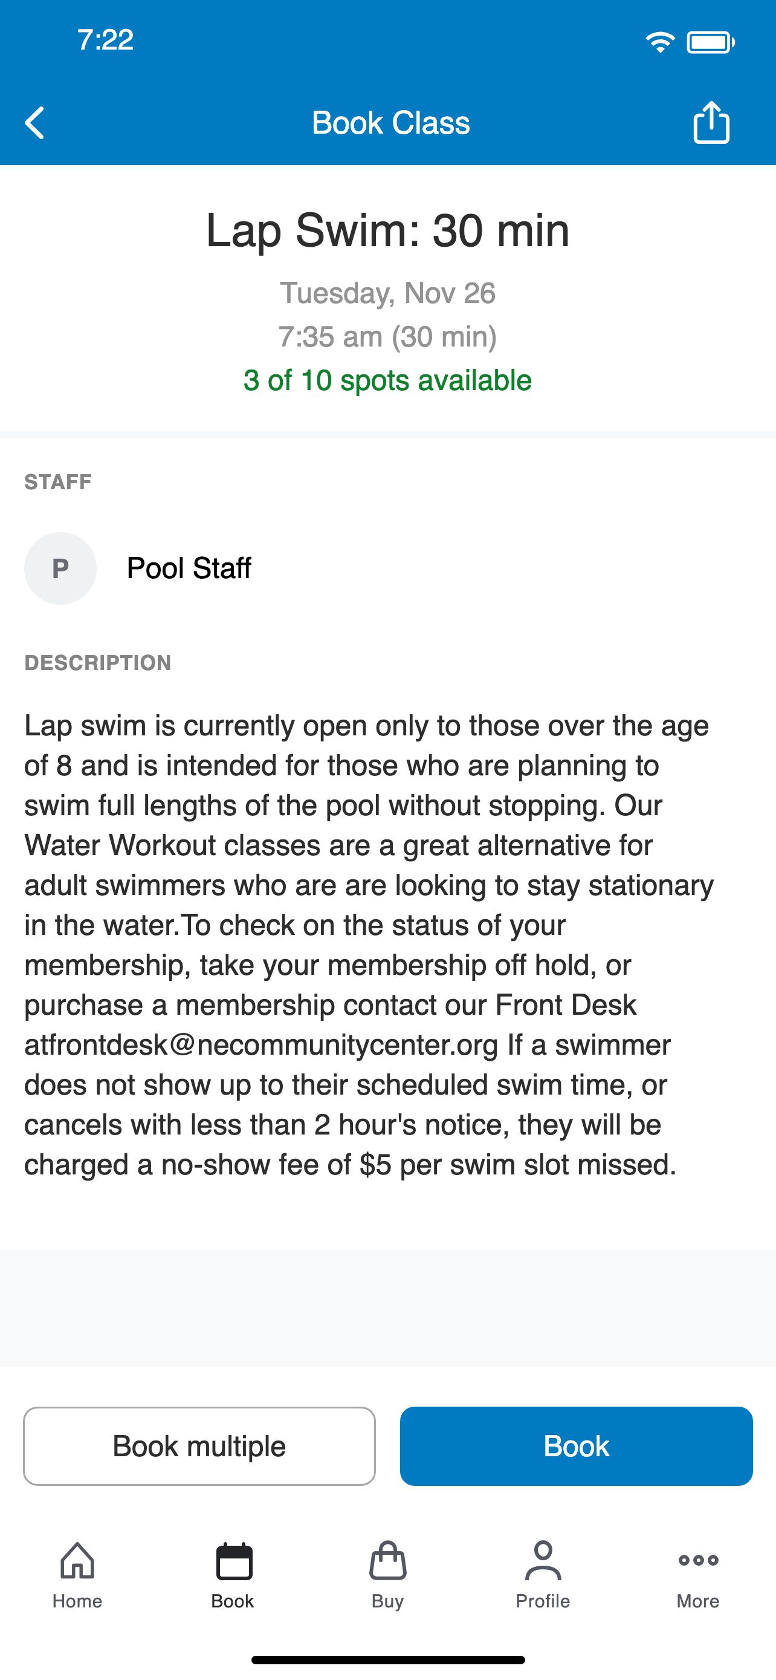Screen dimensions: 776x1680
Task: Tap the More tab label
Action: [x=698, y=1601]
